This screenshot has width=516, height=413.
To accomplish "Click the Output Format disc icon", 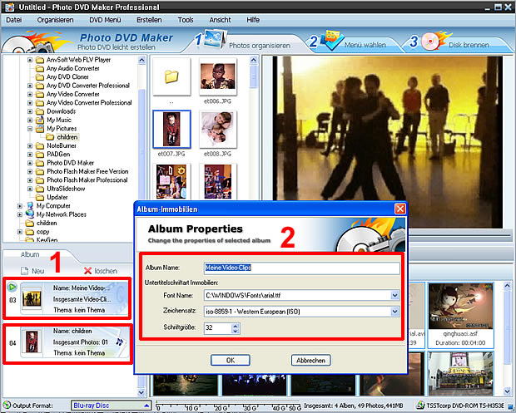I will [x=7, y=406].
